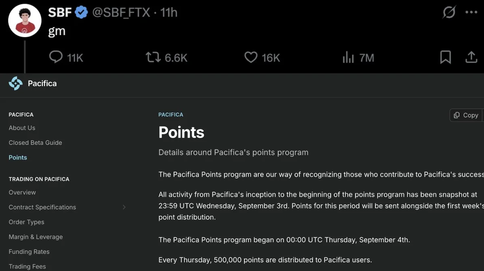
Task: Click the share upload icon
Action: coord(471,57)
